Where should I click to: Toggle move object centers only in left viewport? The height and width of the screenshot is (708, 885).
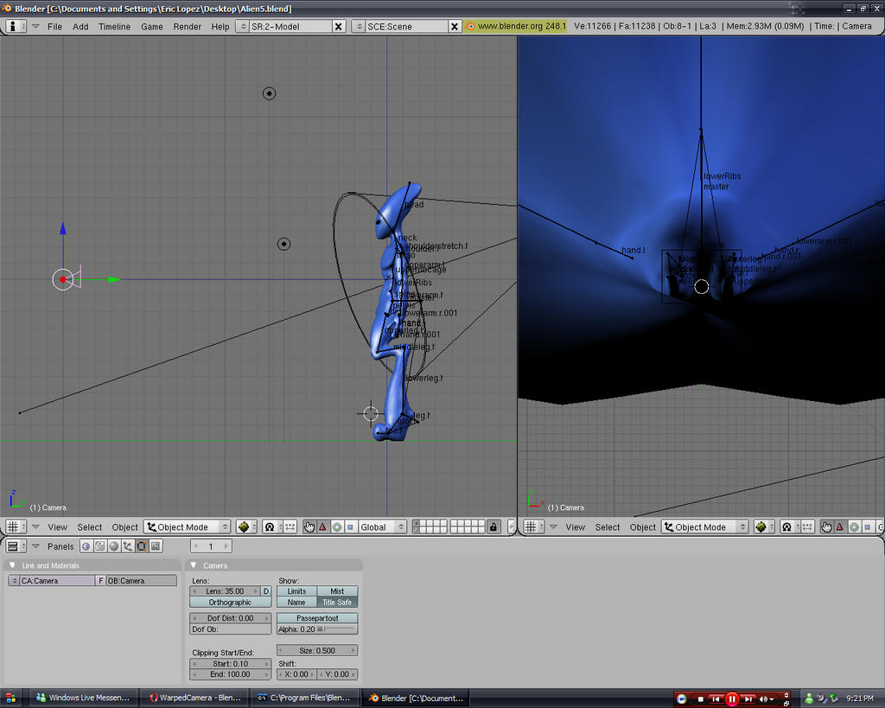(x=290, y=526)
